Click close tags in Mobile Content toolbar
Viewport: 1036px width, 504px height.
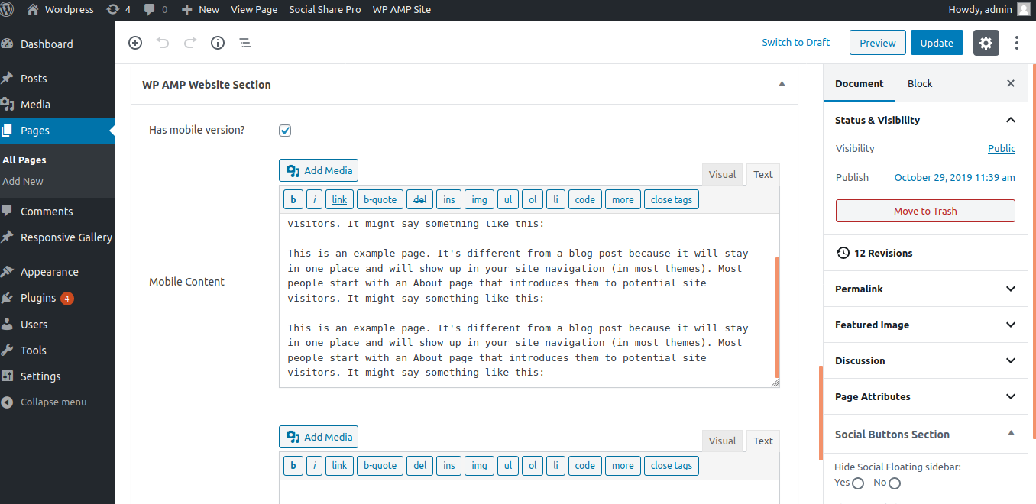click(x=672, y=200)
